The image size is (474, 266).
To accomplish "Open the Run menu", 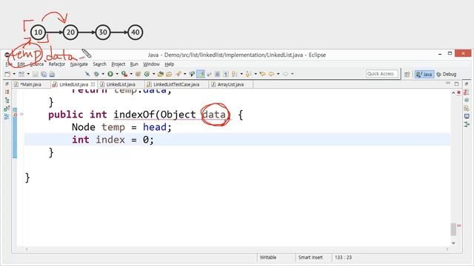I will (x=134, y=64).
